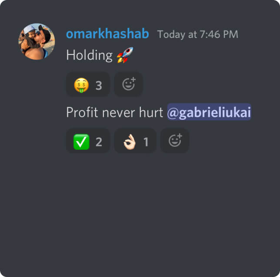Image resolution: width=280 pixels, height=277 pixels.
Task: Click the Today at 7:46 PM timestamp
Action: (x=198, y=34)
